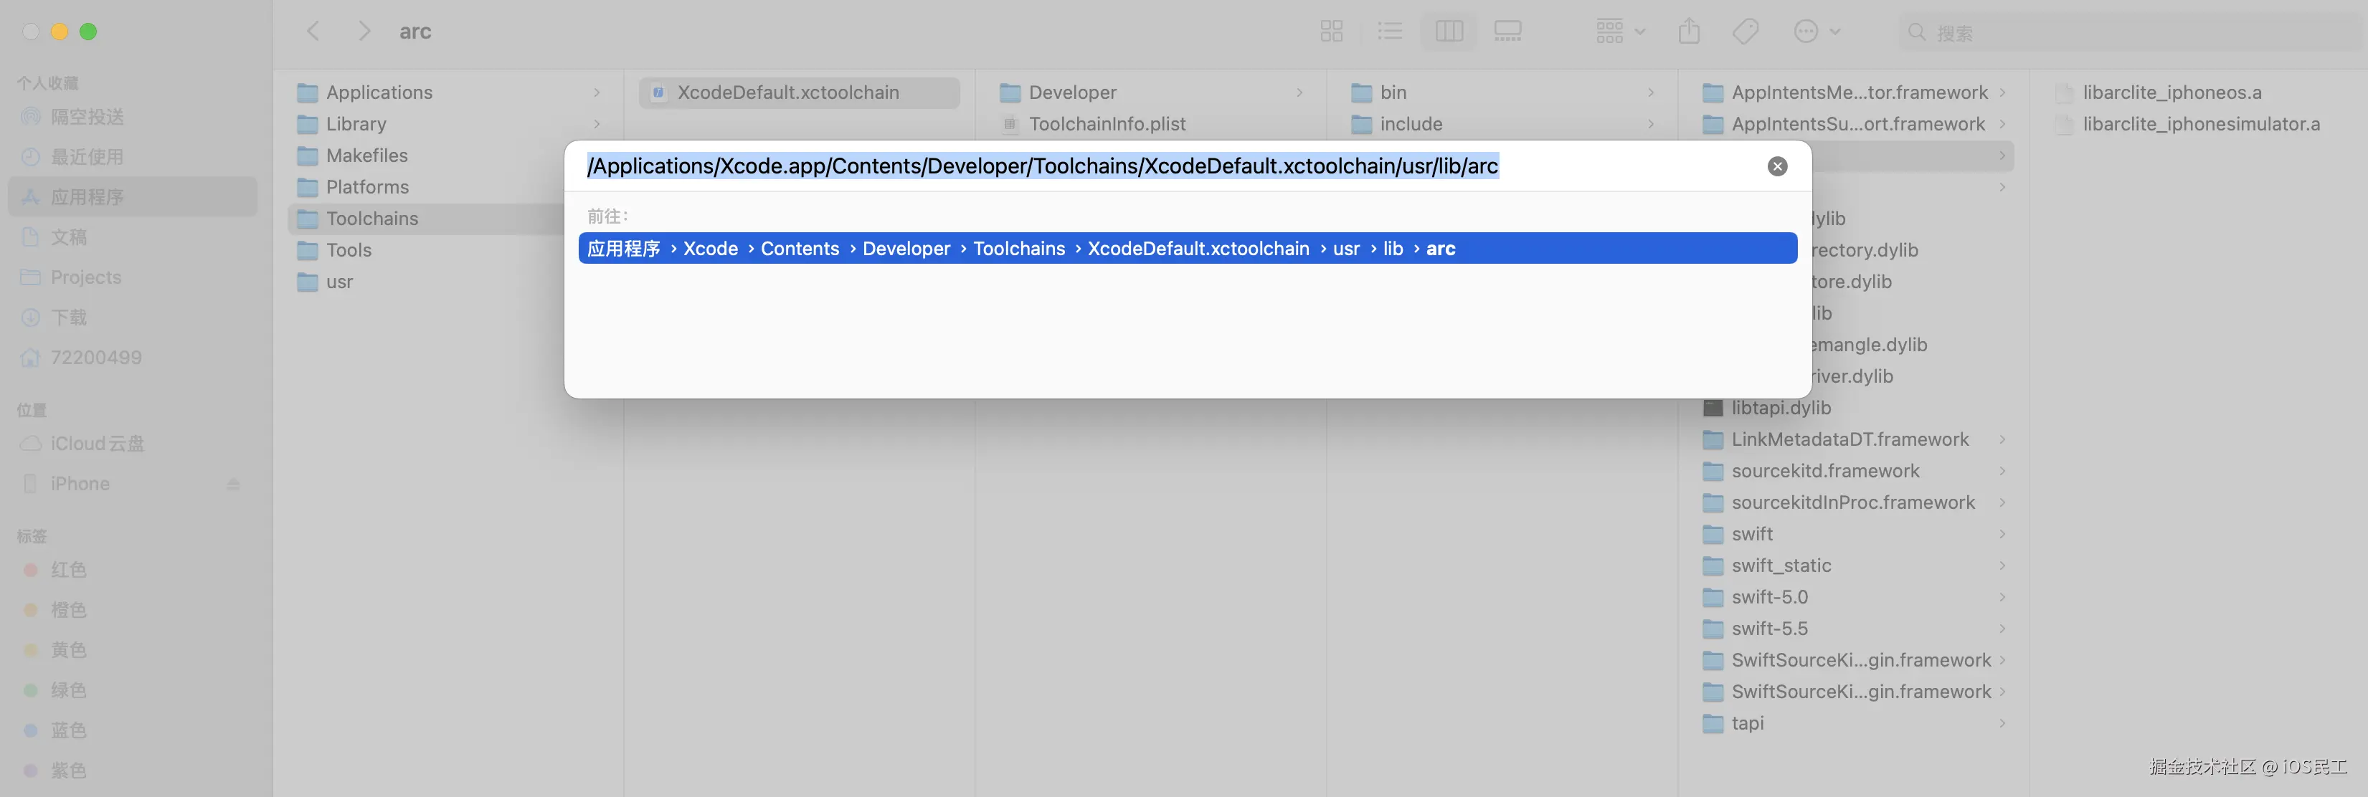This screenshot has width=2368, height=797.
Task: Eject the iPhone device in sidebar
Action: point(232,484)
